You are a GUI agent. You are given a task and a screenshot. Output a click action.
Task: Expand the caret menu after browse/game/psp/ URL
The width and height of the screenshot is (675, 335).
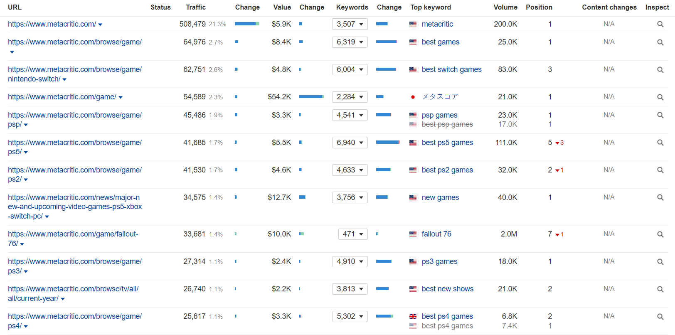(26, 125)
